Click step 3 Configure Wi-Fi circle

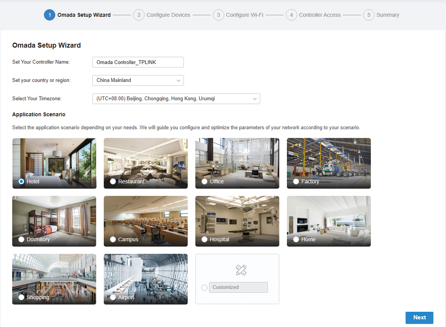(x=218, y=15)
